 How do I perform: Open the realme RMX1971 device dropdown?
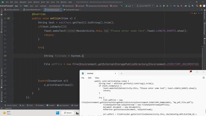(145, 6)
